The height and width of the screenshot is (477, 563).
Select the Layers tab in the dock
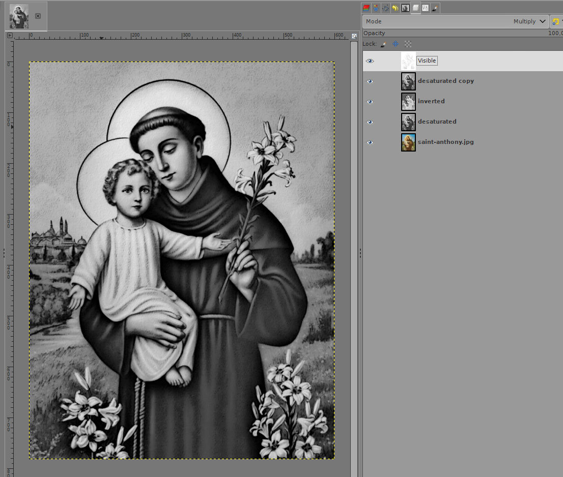[415, 8]
